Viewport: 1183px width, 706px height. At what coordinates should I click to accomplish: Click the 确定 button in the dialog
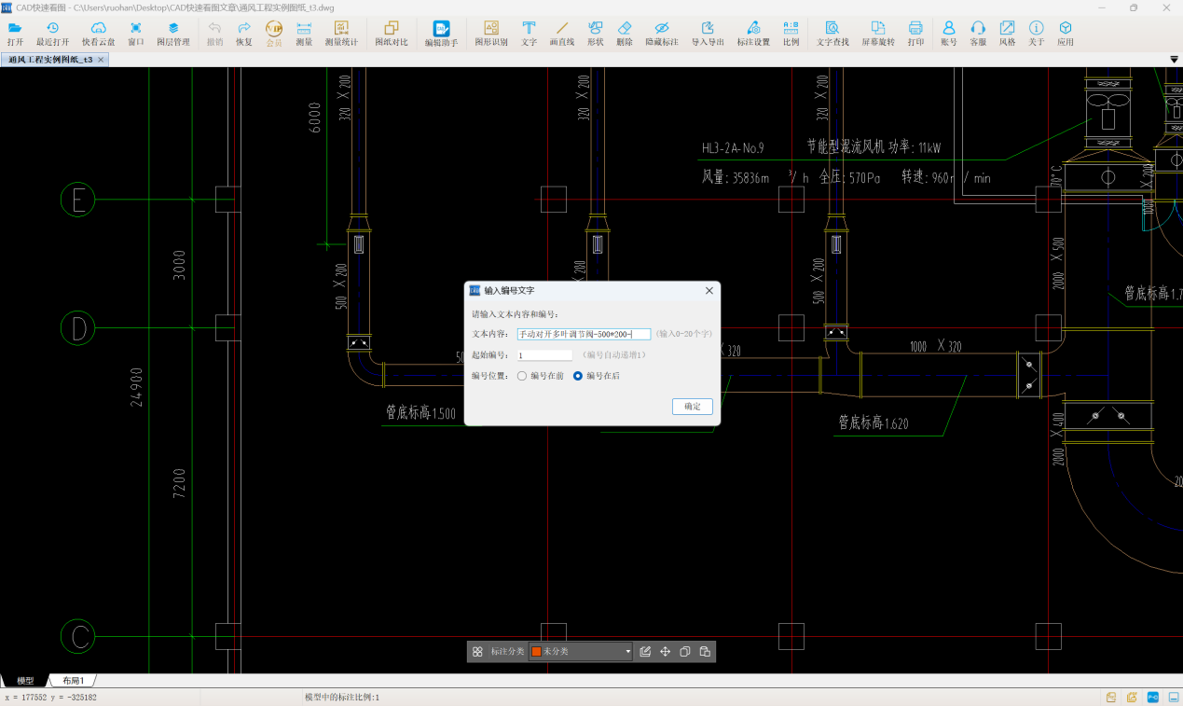[692, 407]
